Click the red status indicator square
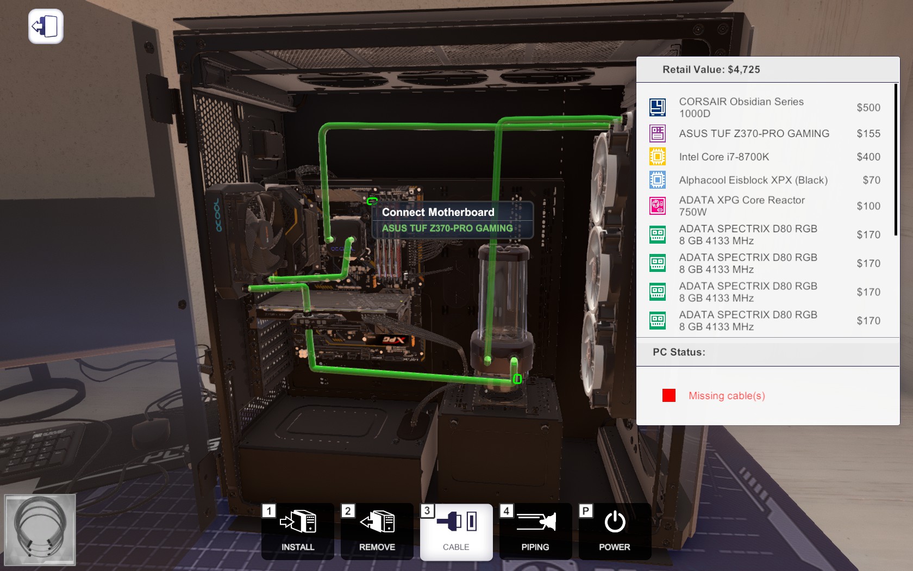Image resolution: width=913 pixels, height=571 pixels. (669, 395)
